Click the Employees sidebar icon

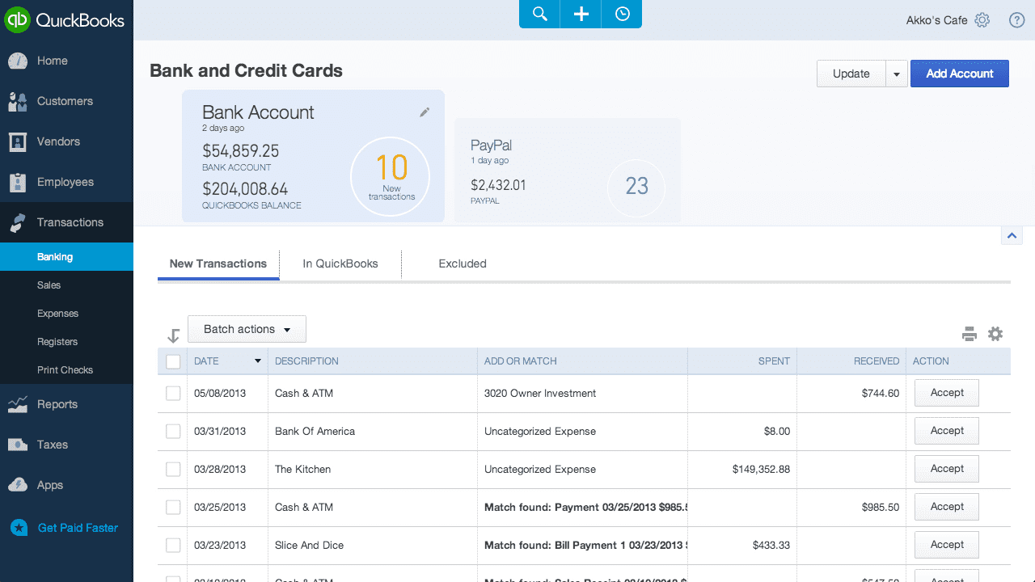coord(18,182)
